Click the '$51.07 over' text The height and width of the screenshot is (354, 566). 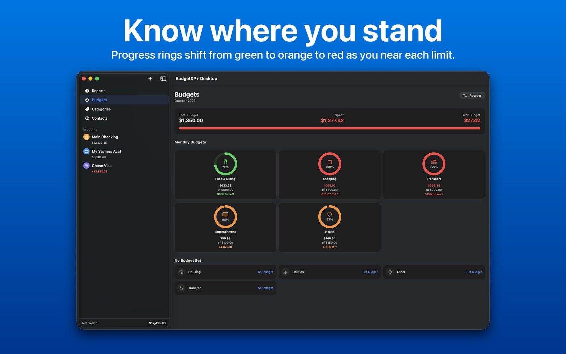(x=330, y=194)
